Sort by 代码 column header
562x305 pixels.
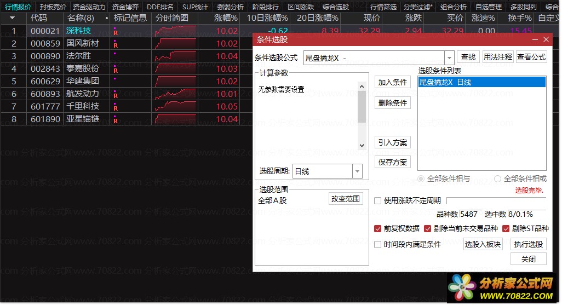tap(39, 18)
